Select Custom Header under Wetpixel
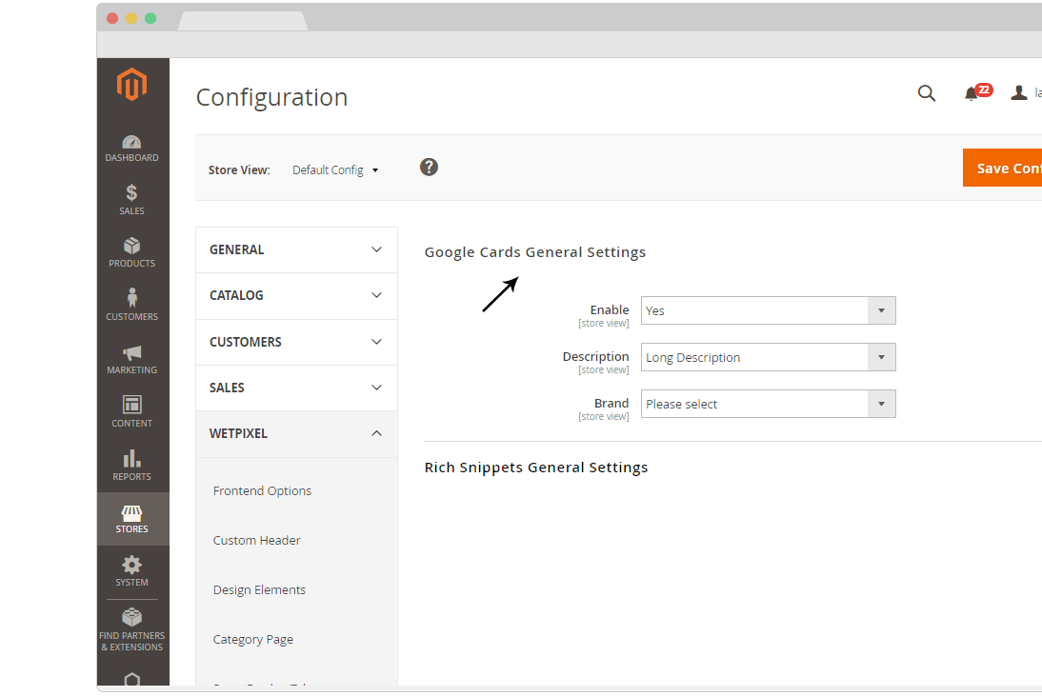The image size is (1042, 697). pos(256,540)
